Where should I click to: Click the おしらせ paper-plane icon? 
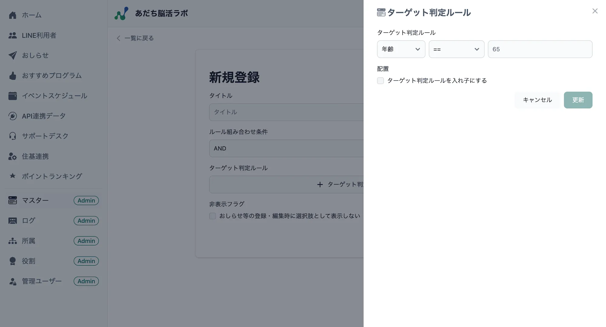13,55
